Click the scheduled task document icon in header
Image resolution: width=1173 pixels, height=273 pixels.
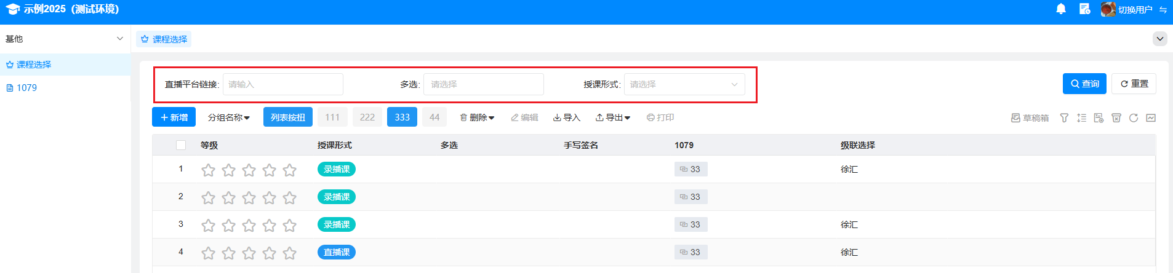click(x=1084, y=9)
